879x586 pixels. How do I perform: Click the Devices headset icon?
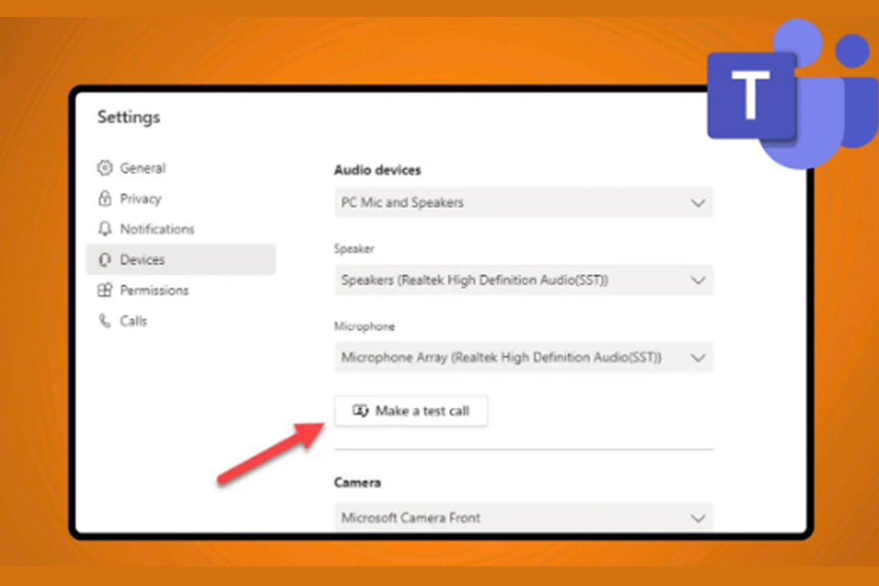point(103,260)
